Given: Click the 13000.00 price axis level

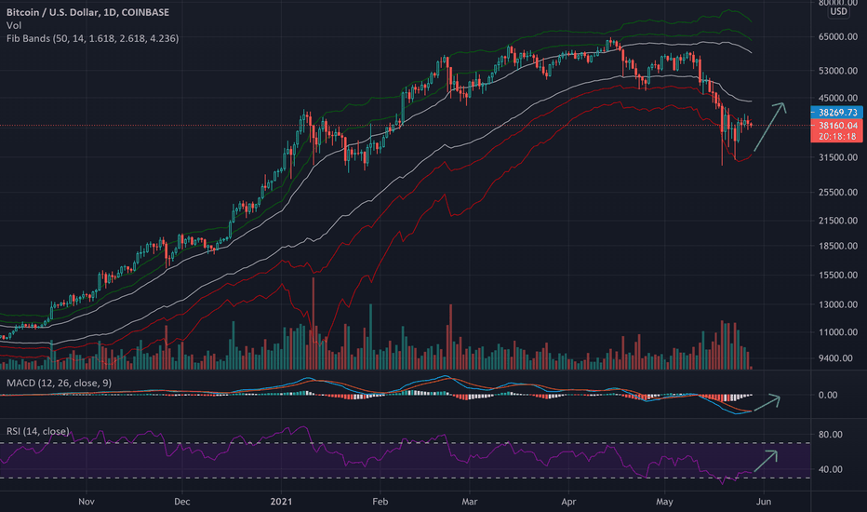Looking at the screenshot, I should pyautogui.click(x=838, y=304).
